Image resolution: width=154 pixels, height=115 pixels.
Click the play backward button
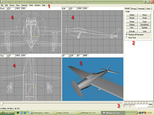point(131,103)
